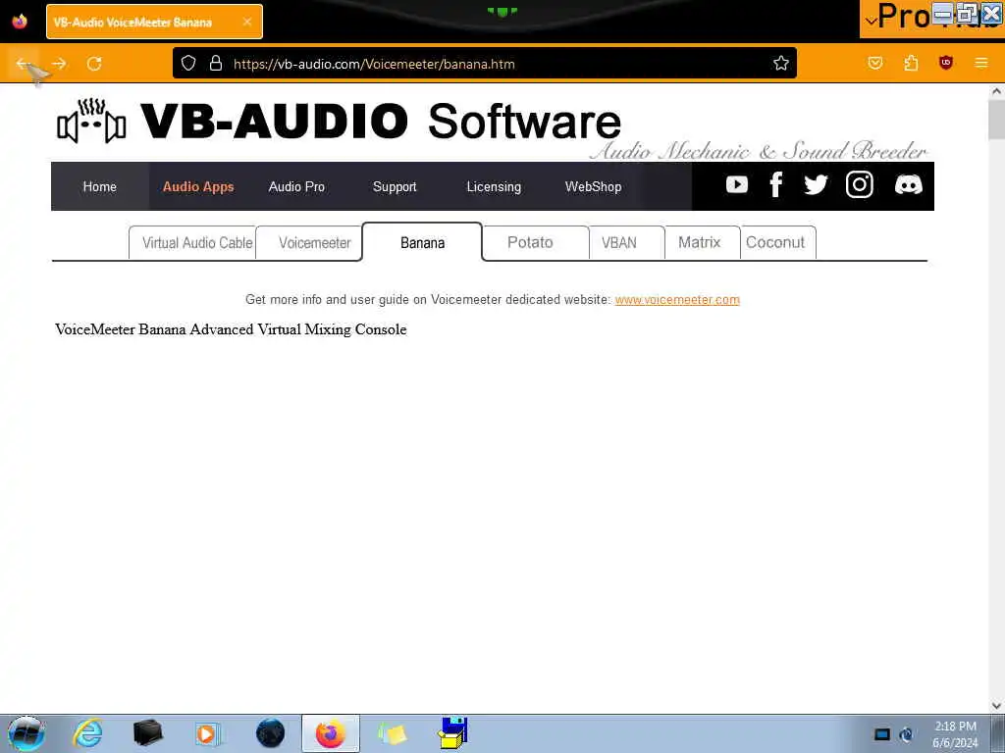The width and height of the screenshot is (1005, 753).
Task: Open VB-Audio Facebook page icon
Action: [776, 185]
